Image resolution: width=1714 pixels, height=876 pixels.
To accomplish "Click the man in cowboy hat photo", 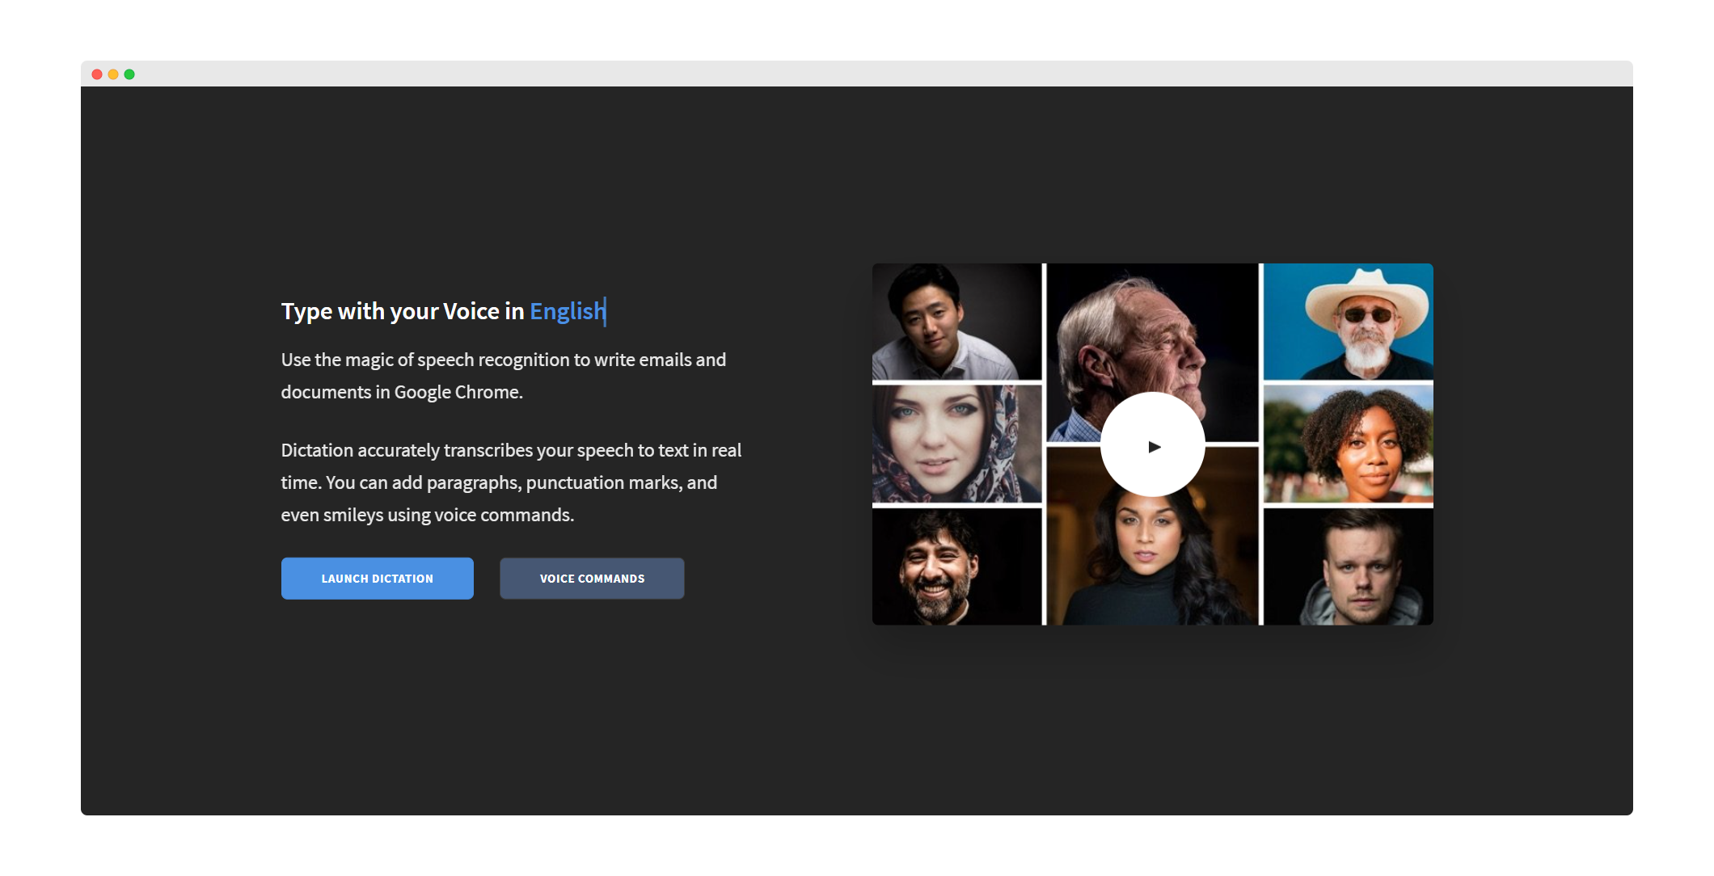I will pyautogui.click(x=1348, y=321).
